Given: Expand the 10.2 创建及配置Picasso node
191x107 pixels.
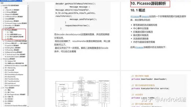Looking at the screenshot, I should (x=6, y=35).
